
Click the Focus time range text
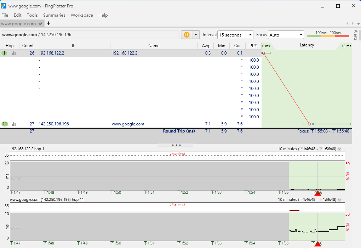point(323,131)
